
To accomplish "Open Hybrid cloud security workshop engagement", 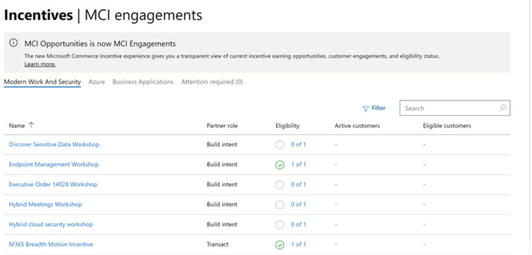I will click(x=51, y=225).
